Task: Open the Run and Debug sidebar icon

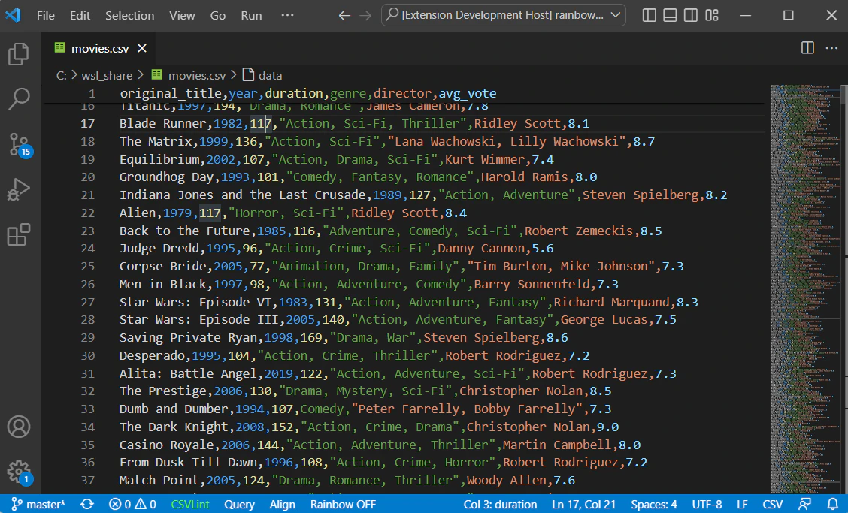Action: click(18, 189)
